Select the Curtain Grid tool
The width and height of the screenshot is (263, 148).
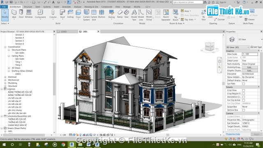(x=94, y=15)
